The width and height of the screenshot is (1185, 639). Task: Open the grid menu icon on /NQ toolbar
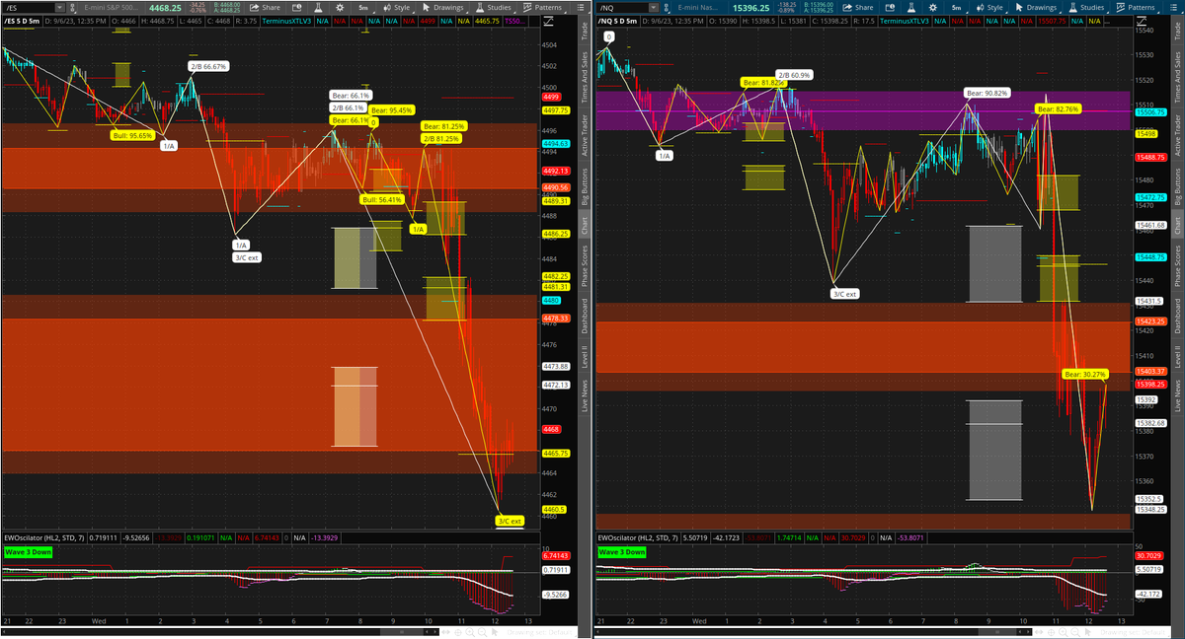1173,8
